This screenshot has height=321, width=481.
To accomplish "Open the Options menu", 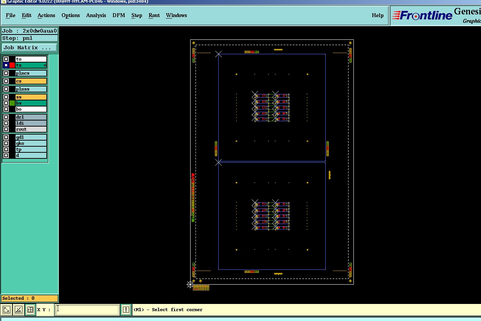I will (x=71, y=15).
